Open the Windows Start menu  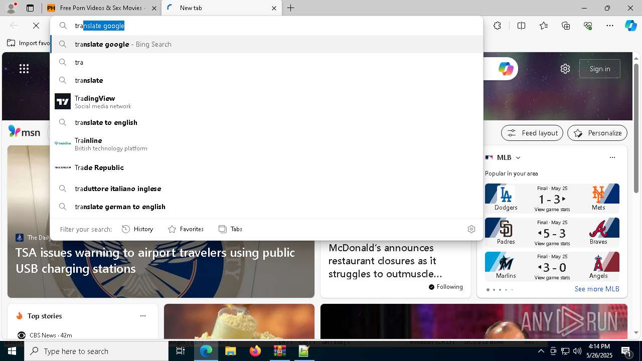coord(12,351)
